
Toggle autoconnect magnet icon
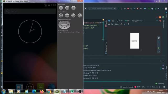(x=112, y=24)
